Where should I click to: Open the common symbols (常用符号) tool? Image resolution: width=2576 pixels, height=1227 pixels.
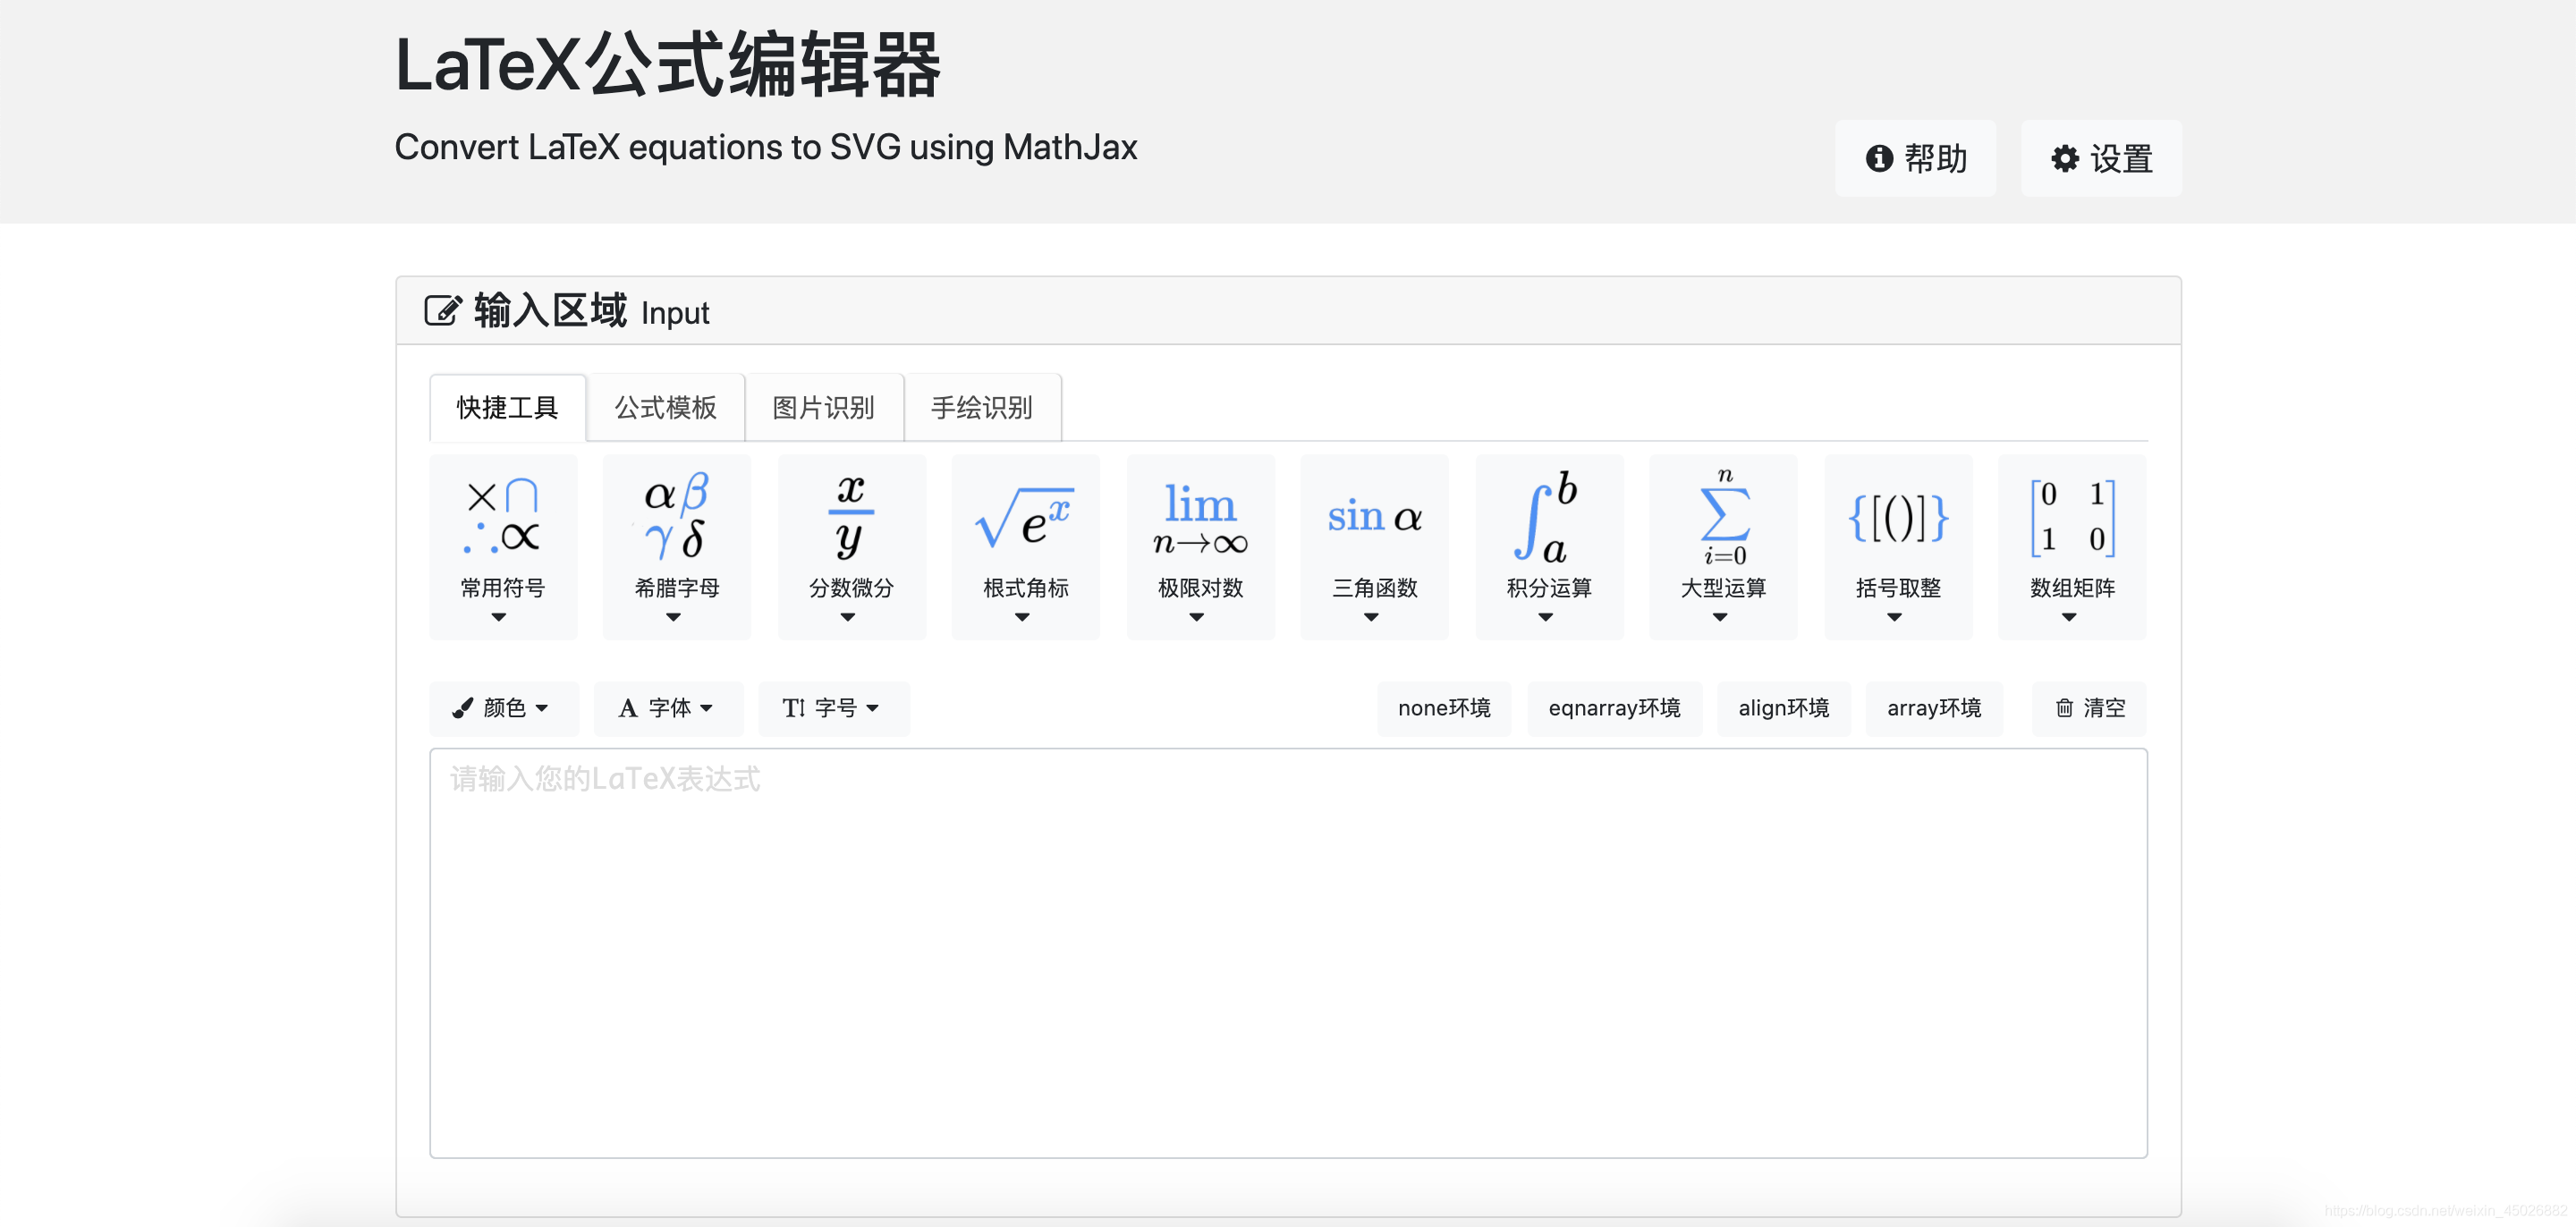click(x=503, y=546)
